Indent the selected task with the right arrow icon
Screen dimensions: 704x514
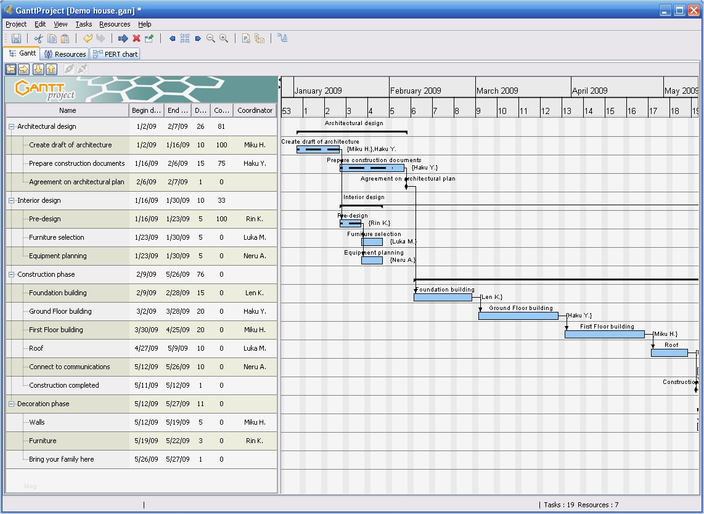click(x=23, y=69)
